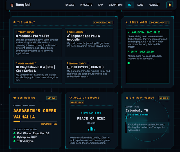180x152 pixels.
Task: Click the ASSASSIN'S CREED VALHALLA title
Action: (x=35, y=114)
